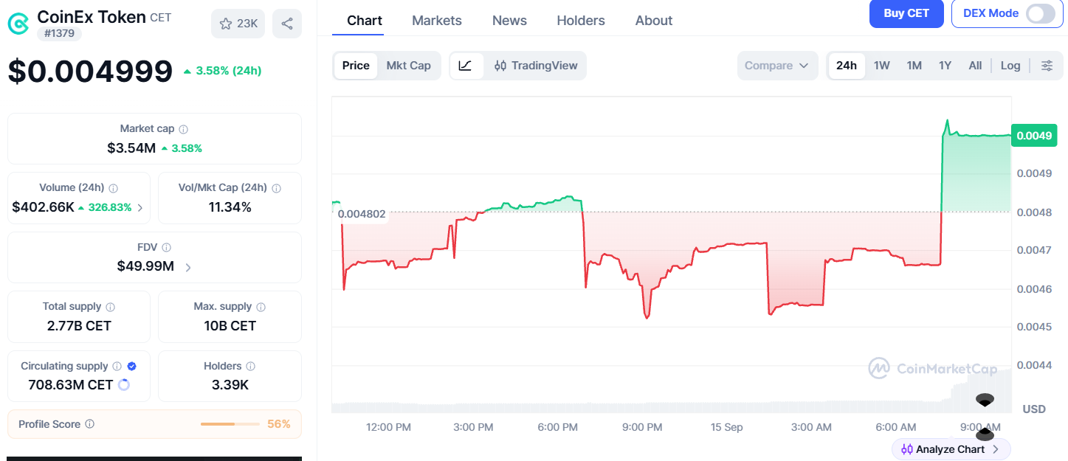Open the share icon button
The width and height of the screenshot is (1068, 461).
286,24
